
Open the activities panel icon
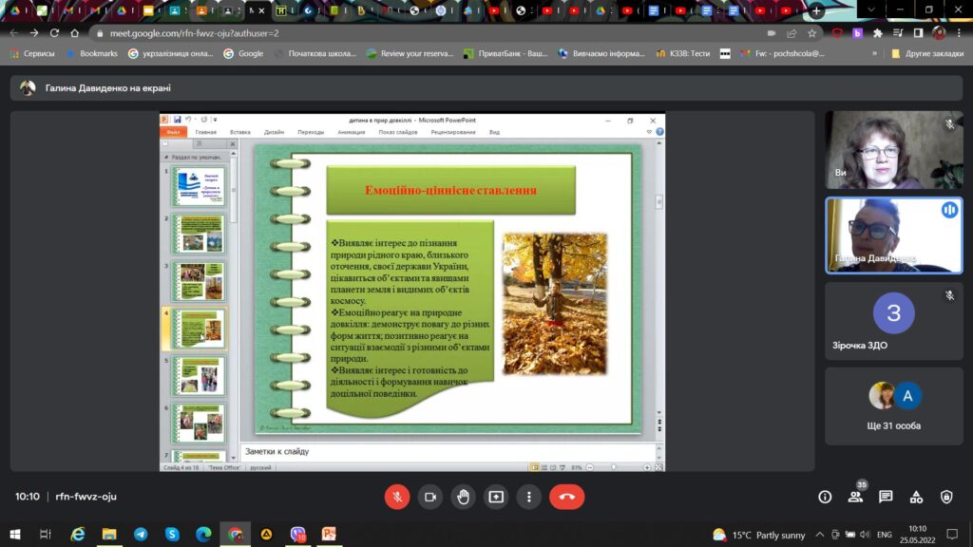coord(916,496)
